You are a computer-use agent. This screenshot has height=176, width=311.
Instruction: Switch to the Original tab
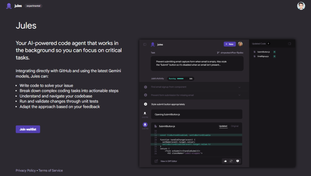[x=235, y=126]
